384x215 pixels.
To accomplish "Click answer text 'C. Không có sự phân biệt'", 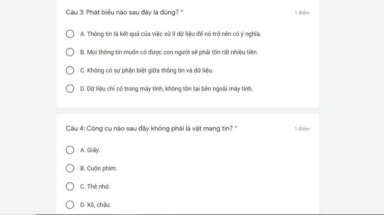I will tap(147, 70).
